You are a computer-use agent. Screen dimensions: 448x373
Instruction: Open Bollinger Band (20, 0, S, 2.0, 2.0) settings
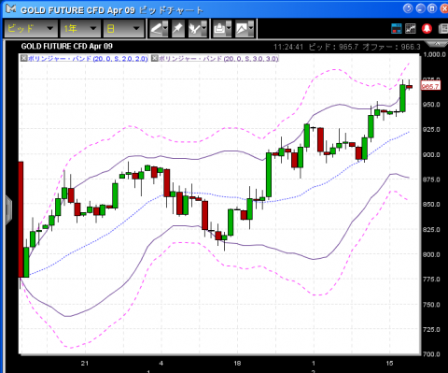(x=88, y=58)
